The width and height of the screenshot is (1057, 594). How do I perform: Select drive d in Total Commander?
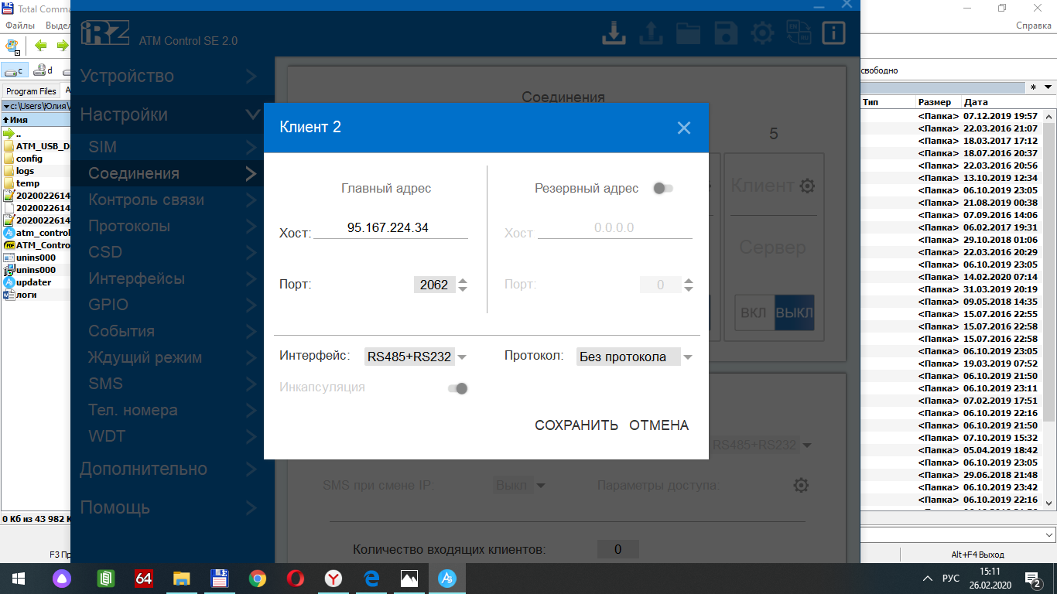(x=43, y=70)
